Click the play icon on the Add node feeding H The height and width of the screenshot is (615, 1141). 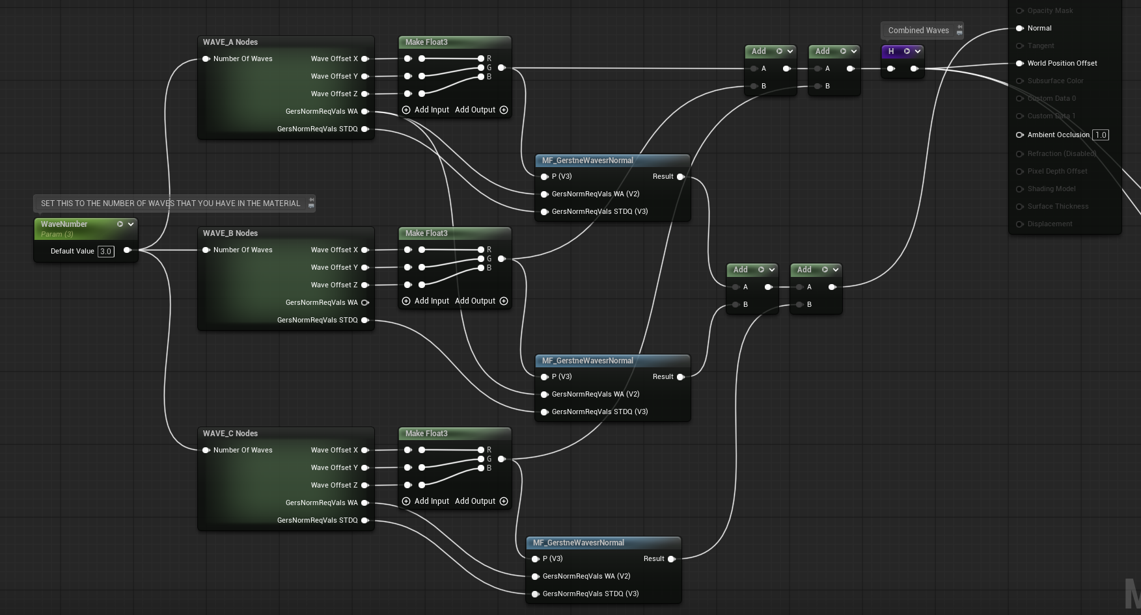tap(843, 51)
